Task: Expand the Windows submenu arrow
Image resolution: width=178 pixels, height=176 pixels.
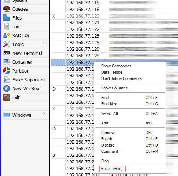Action: point(44,115)
